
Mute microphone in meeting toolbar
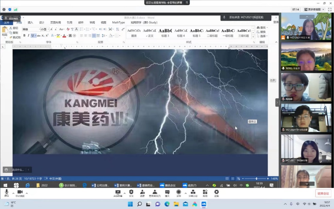coord(7,193)
